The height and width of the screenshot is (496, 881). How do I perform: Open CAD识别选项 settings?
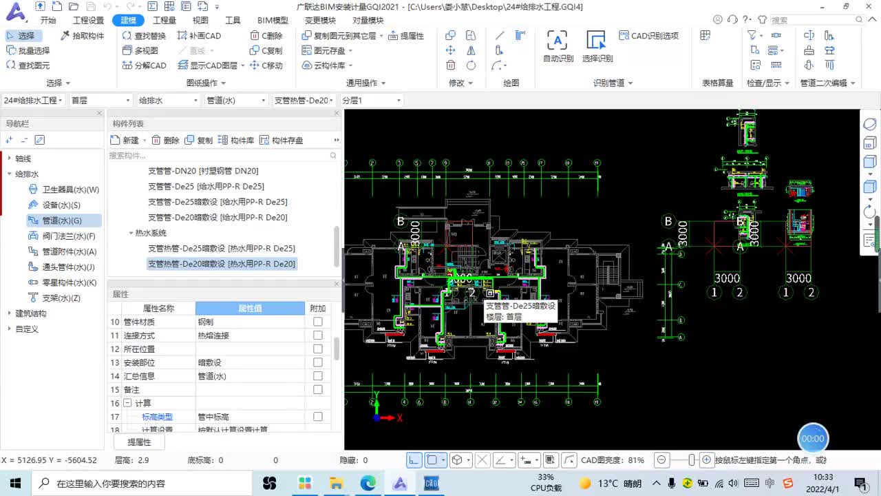coord(648,36)
